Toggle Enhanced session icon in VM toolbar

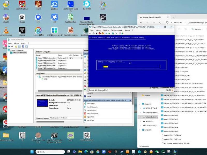[x=120, y=34]
